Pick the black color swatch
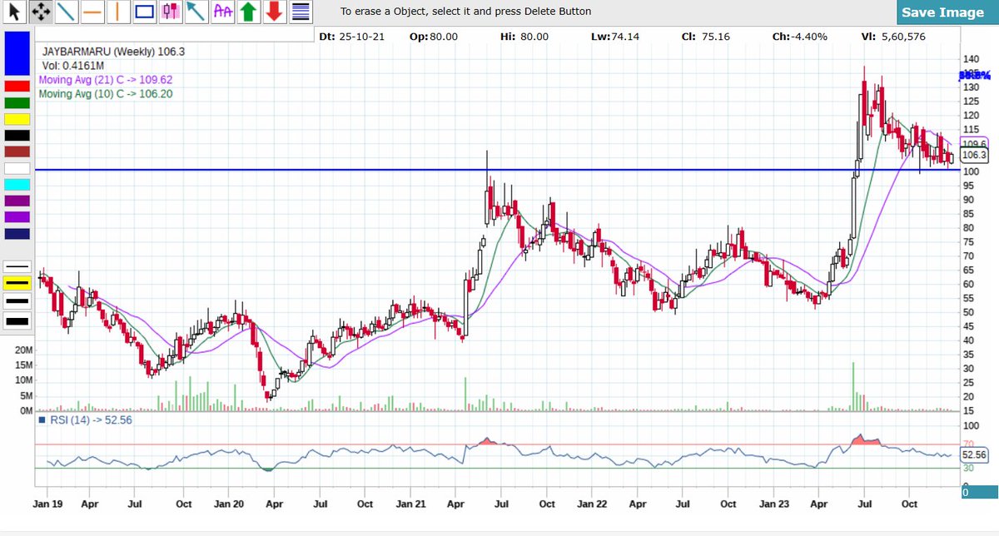999x536 pixels. (x=17, y=136)
